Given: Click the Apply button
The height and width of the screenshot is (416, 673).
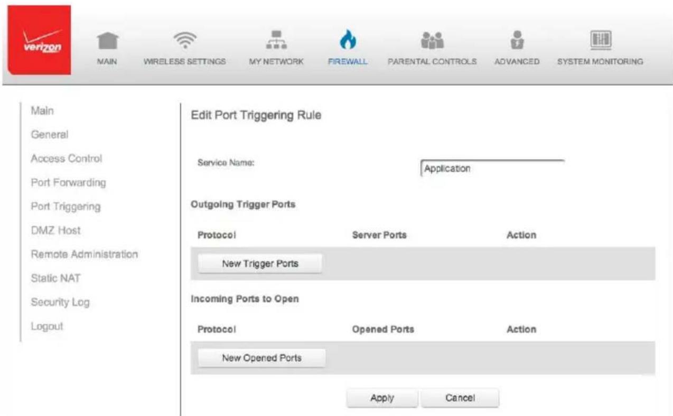Looking at the screenshot, I should [382, 398].
